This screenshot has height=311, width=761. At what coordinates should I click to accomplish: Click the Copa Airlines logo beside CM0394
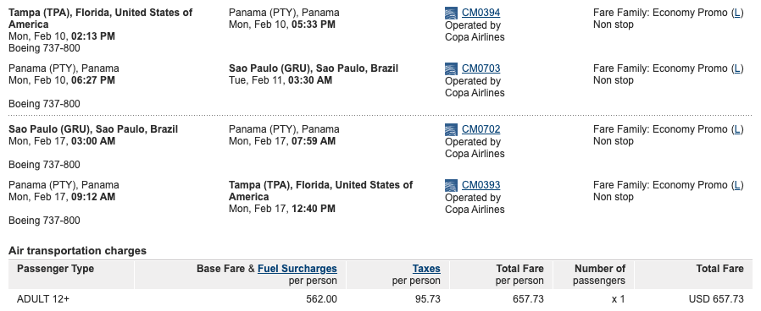[451, 13]
